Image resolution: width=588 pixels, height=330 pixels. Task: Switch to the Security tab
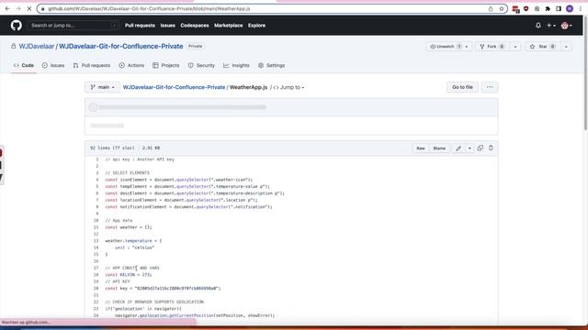201,65
